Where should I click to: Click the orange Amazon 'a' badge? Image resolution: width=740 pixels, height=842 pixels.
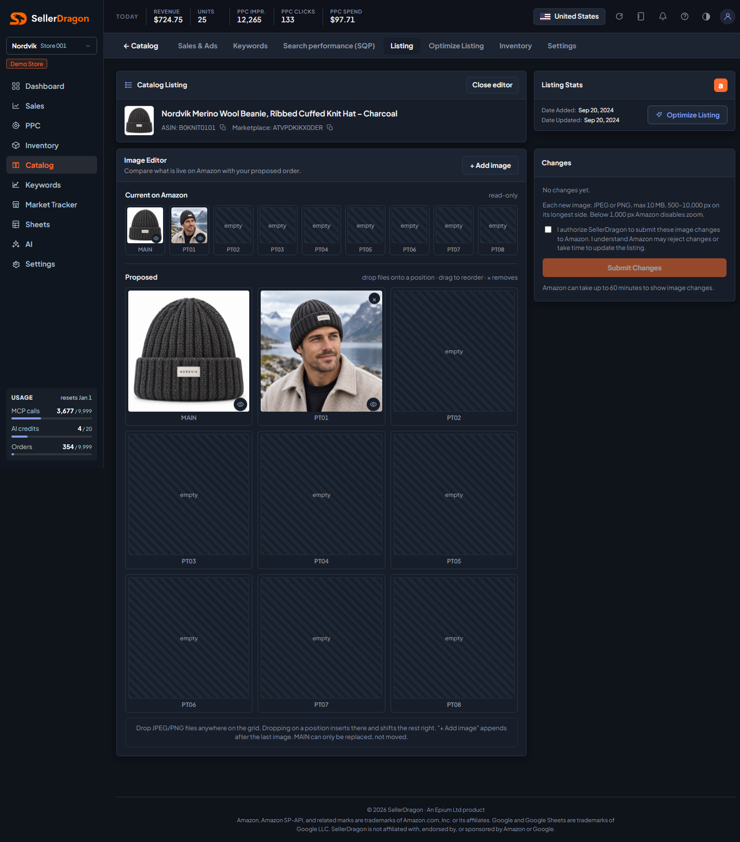(x=721, y=85)
